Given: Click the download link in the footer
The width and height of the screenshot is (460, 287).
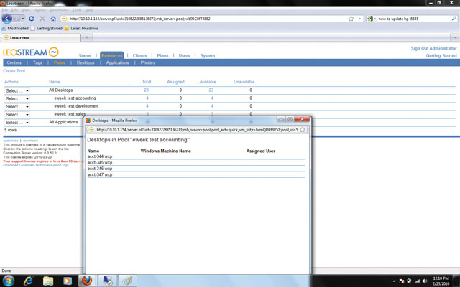Looking at the screenshot, I should coord(30,141).
